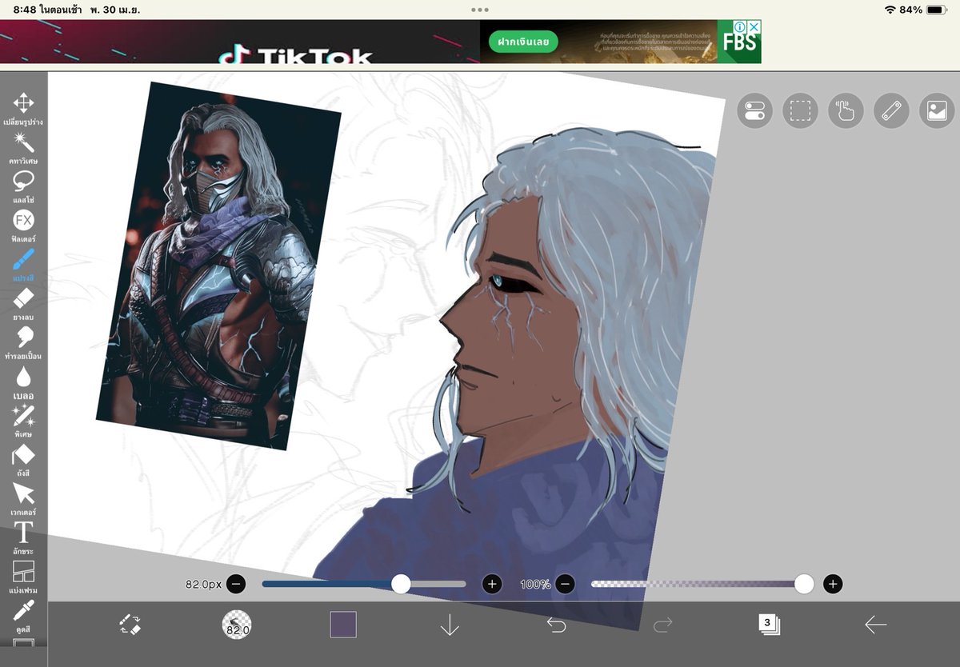Image resolution: width=960 pixels, height=667 pixels.
Task: Adjust the opacity slider handle
Action: 804,584
